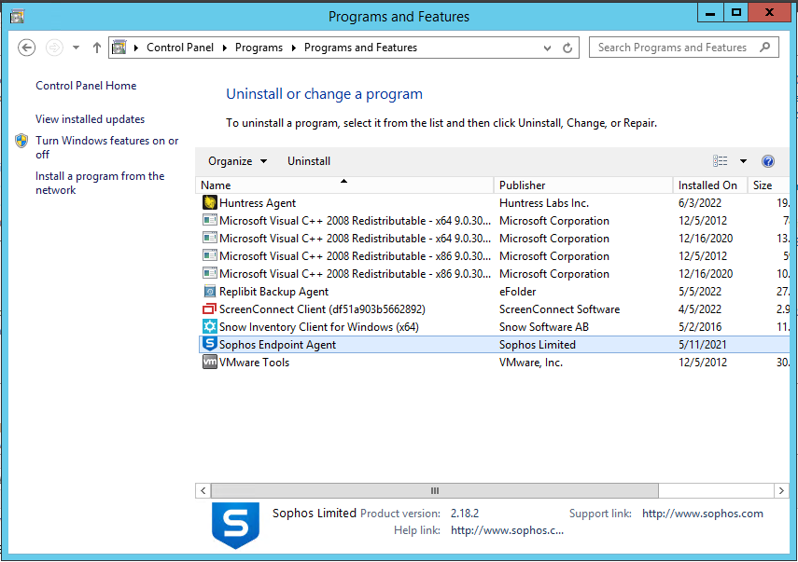
Task: Click the install date 5/11/2021
Action: (702, 345)
